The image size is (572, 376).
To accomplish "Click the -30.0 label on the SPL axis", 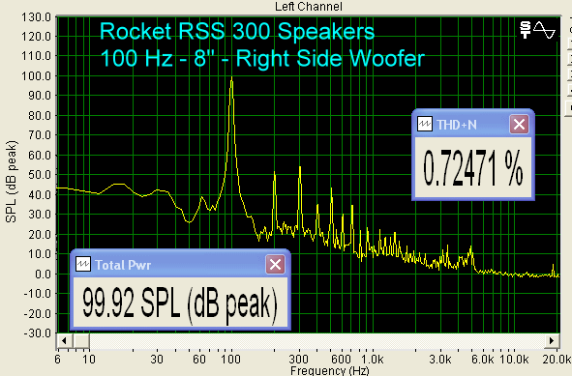I will pyautogui.click(x=36, y=333).
